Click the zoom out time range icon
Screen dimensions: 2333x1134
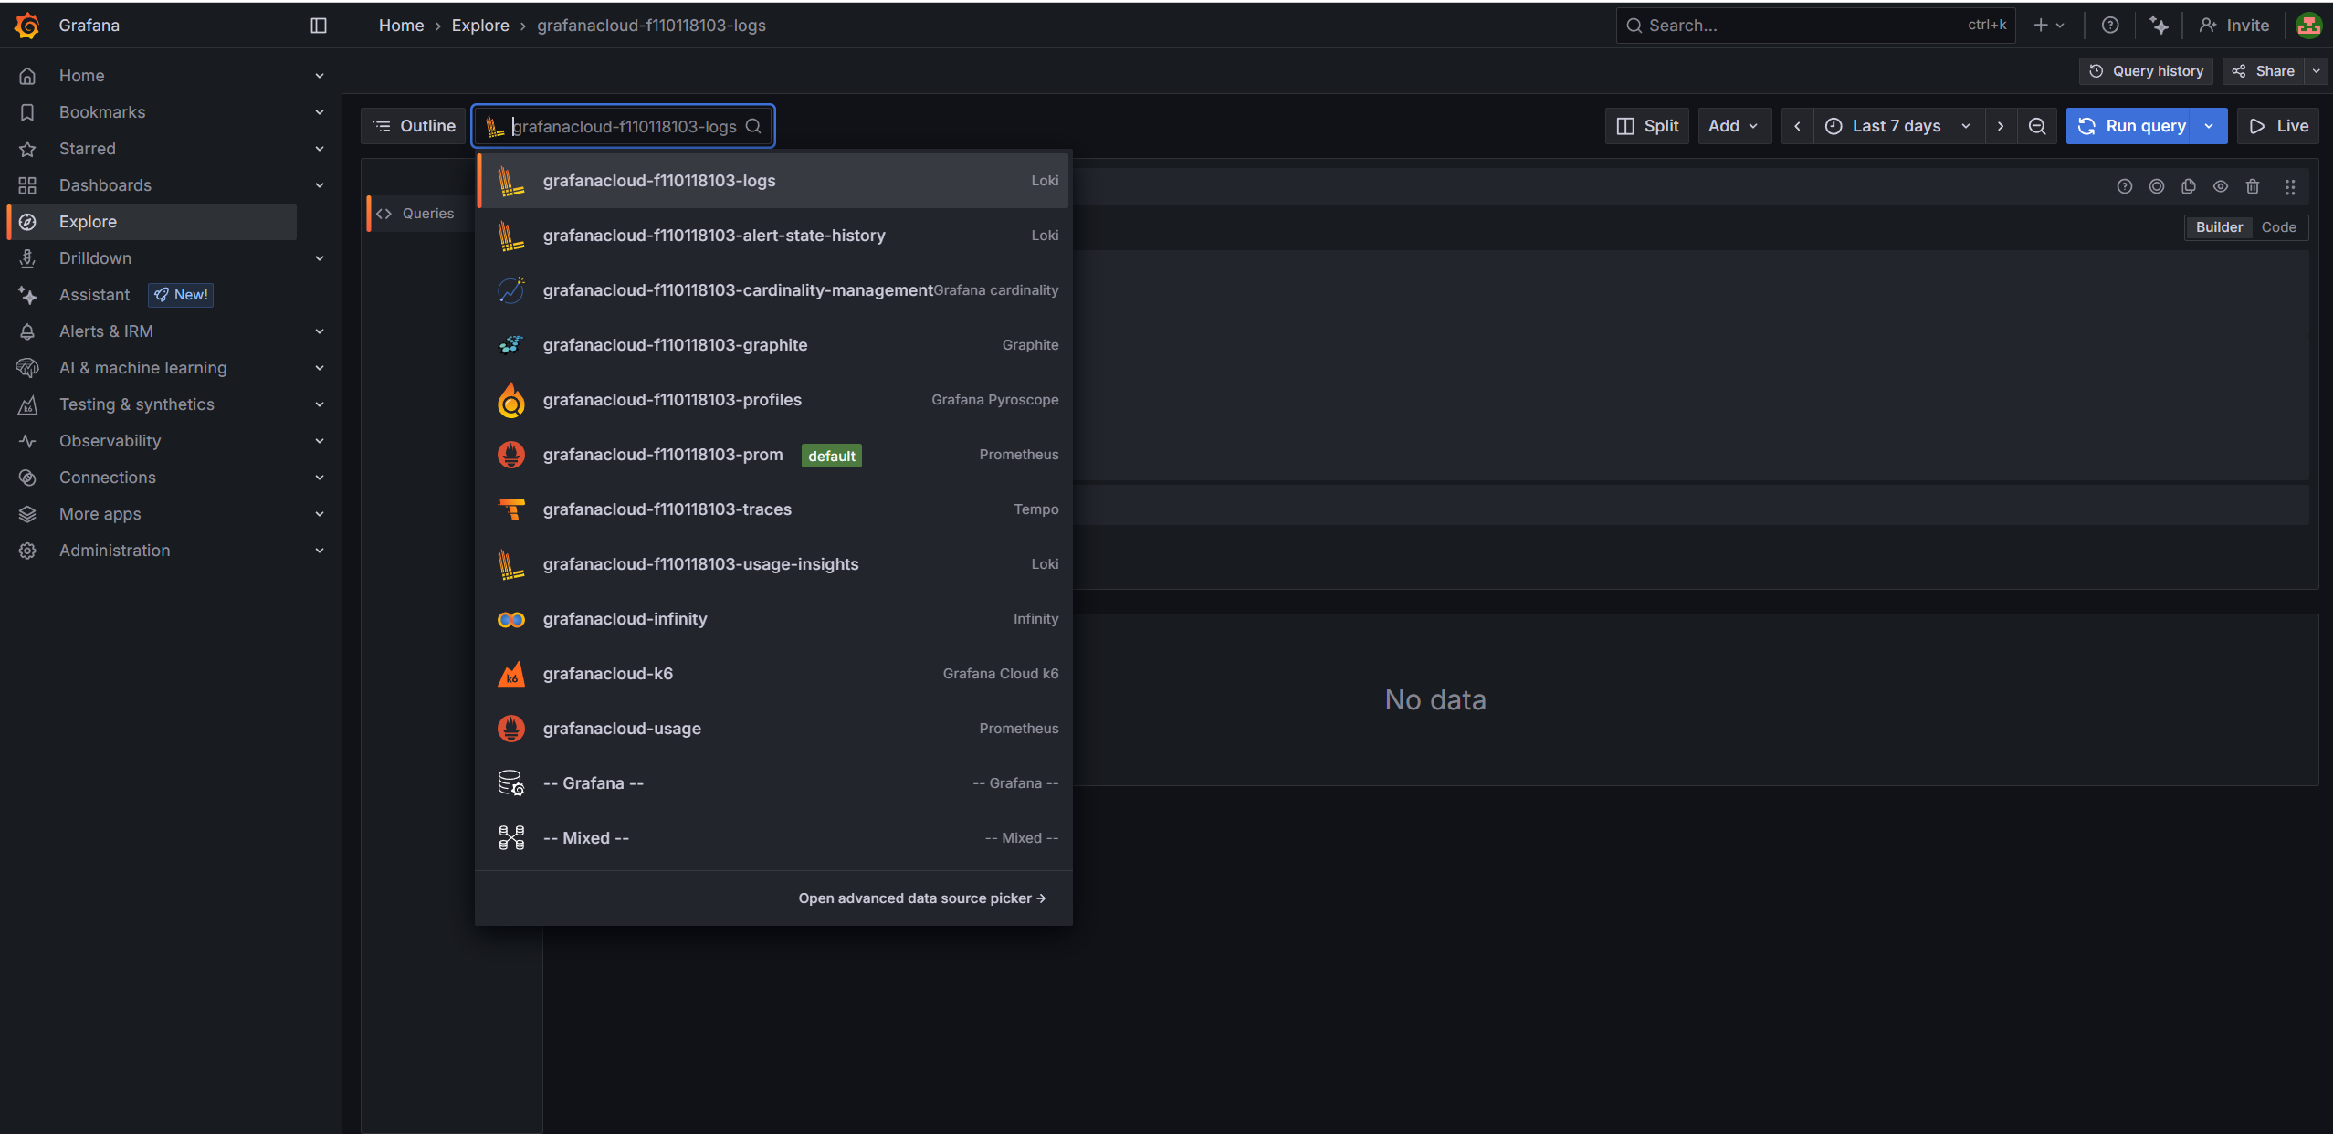(x=2037, y=126)
